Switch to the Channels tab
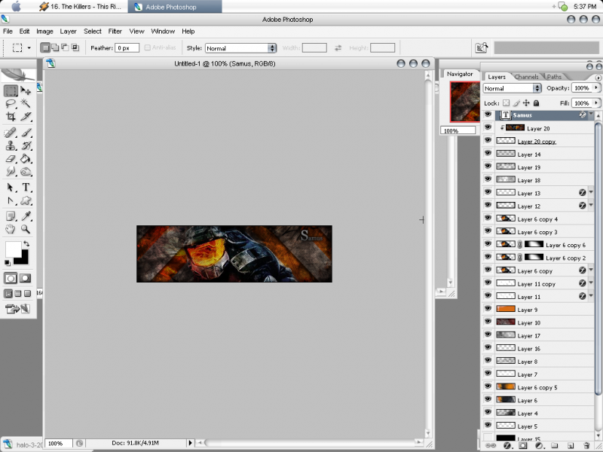The image size is (603, 452). point(526,77)
